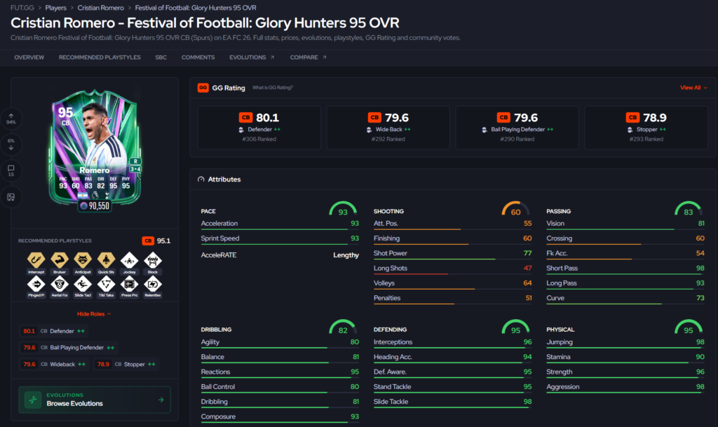
Task: Select the Intercept playstyle icon
Action: click(36, 260)
